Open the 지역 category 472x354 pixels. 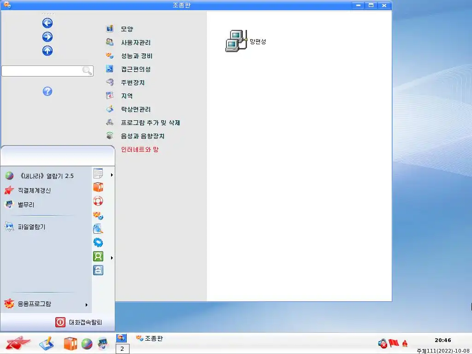[127, 96]
